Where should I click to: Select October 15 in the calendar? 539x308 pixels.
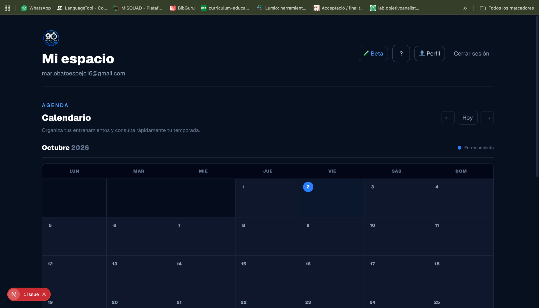tap(267, 275)
